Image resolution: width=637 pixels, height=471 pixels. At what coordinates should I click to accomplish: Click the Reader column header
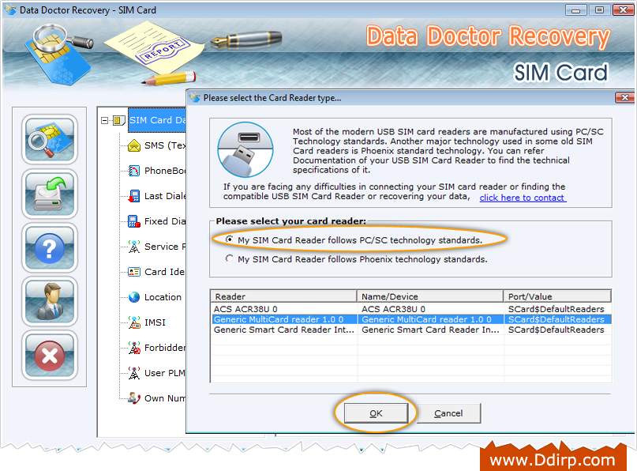point(283,296)
